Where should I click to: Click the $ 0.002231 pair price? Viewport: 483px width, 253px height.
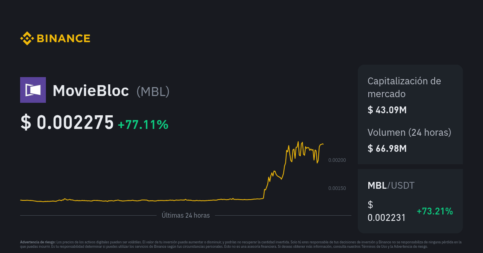[386, 211]
